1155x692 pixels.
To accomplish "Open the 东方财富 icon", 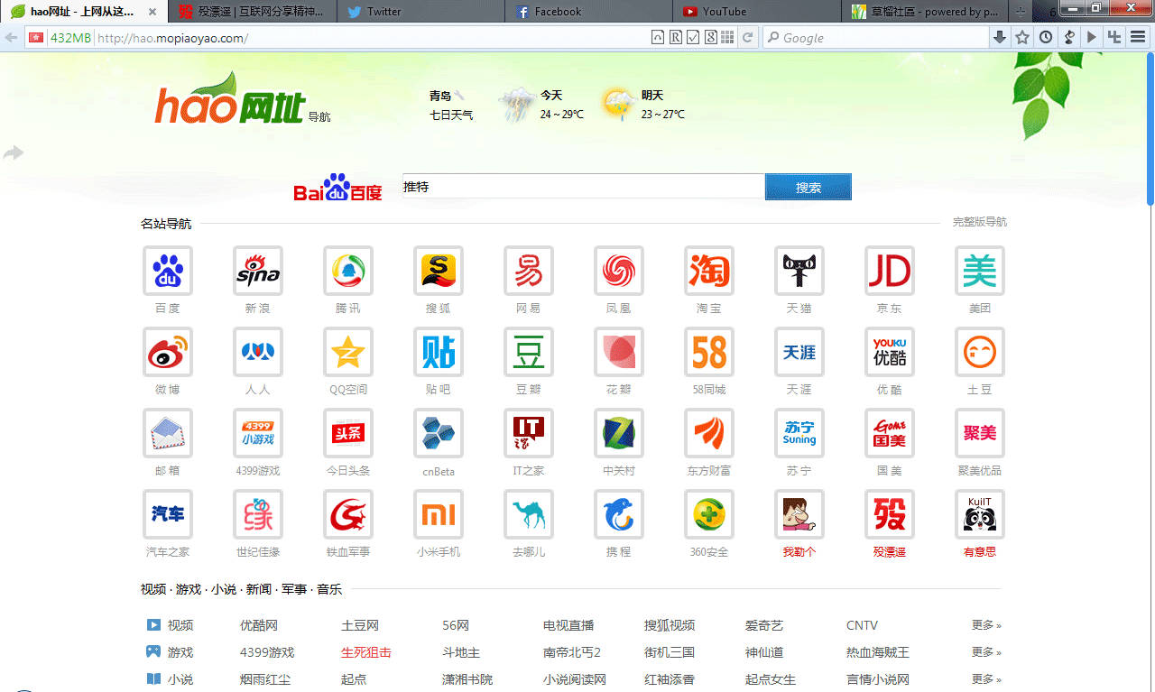I will pos(709,433).
